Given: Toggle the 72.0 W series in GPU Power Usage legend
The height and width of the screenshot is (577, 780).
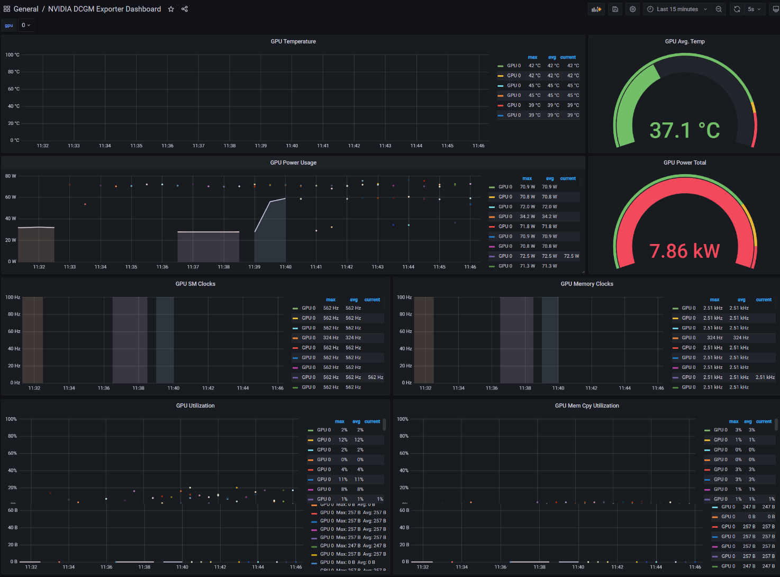Looking at the screenshot, I should tap(505, 206).
